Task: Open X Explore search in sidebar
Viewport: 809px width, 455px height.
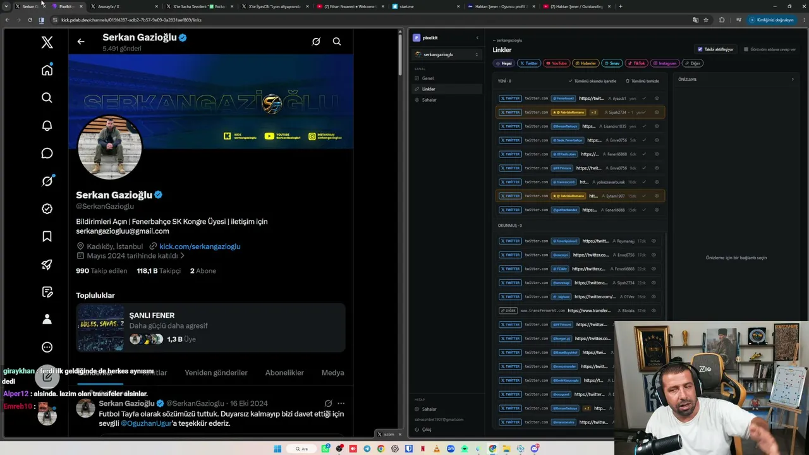Action: (x=47, y=98)
